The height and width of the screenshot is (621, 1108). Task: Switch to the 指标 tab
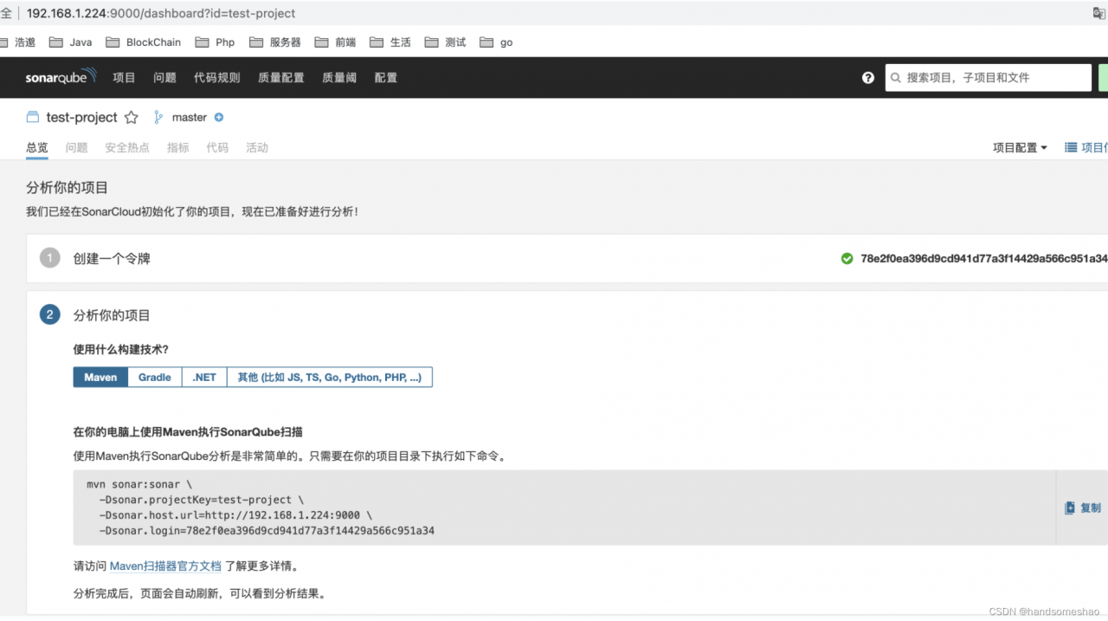click(177, 147)
